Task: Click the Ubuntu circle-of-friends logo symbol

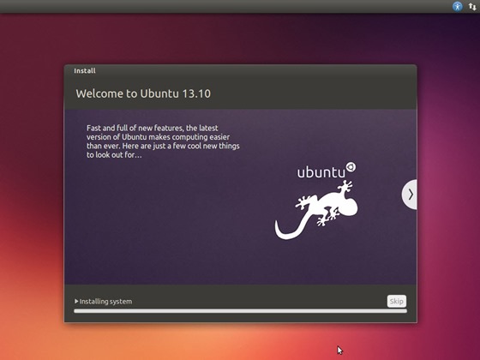Action: (351, 167)
